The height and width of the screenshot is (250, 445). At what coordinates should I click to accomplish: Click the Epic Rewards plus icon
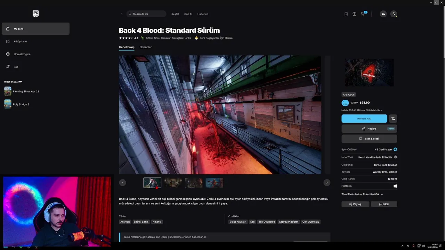tap(395, 149)
